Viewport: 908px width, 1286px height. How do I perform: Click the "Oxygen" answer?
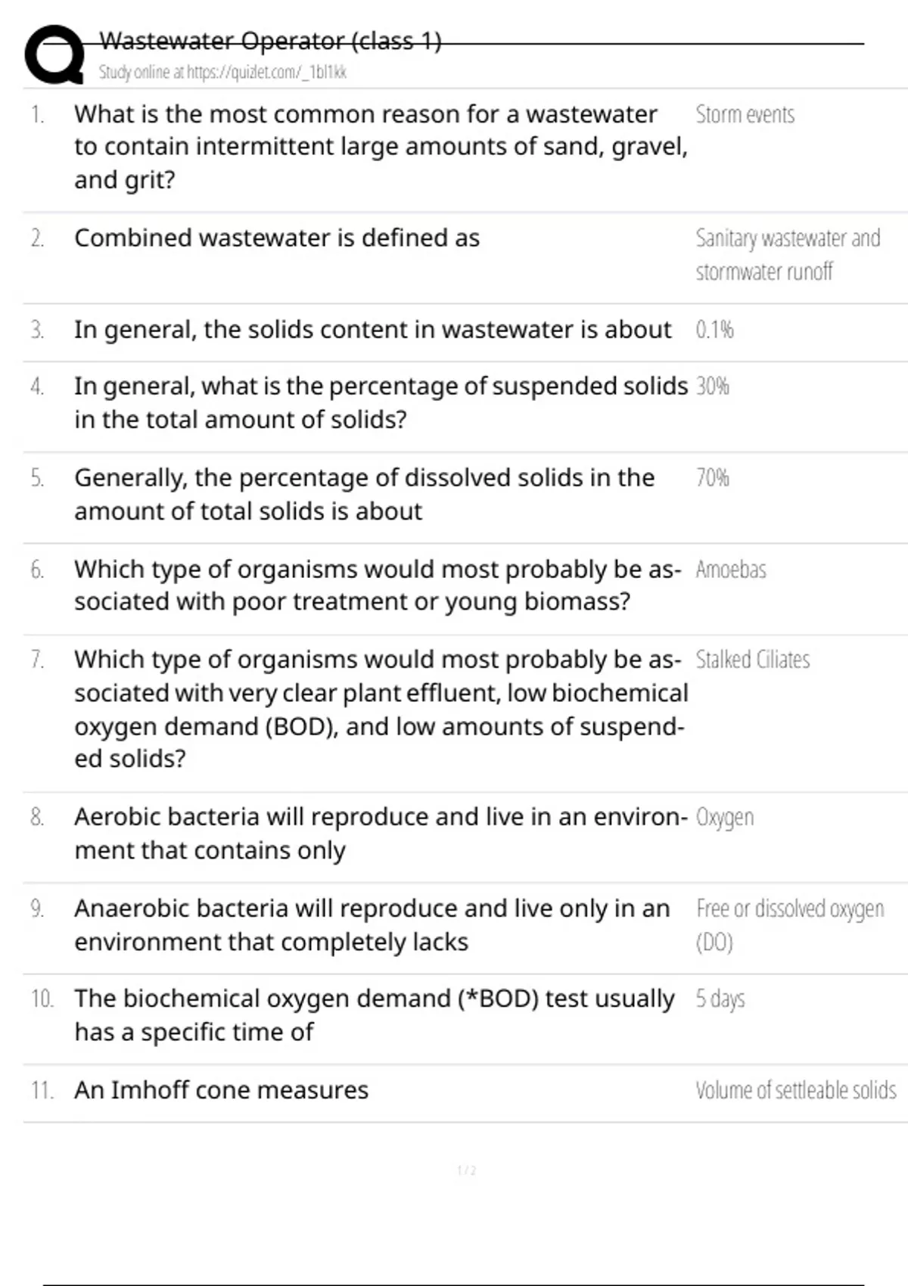point(725,818)
